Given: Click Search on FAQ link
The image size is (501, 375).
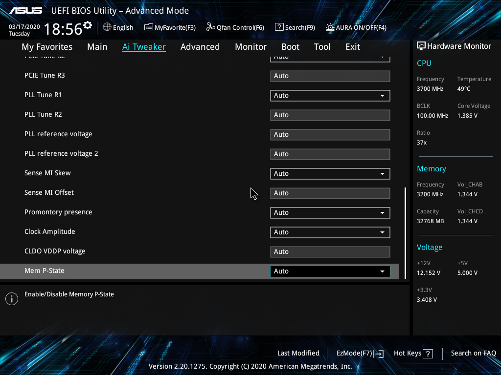Looking at the screenshot, I should pyautogui.click(x=473, y=354).
